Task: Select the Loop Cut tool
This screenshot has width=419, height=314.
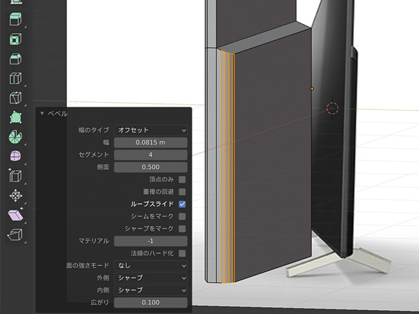Action: (x=16, y=79)
